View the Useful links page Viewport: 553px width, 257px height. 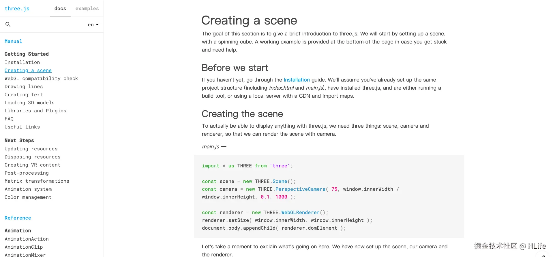(x=22, y=127)
